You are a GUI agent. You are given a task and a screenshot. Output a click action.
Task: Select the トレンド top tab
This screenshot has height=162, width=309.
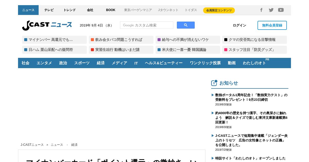(x=70, y=10)
